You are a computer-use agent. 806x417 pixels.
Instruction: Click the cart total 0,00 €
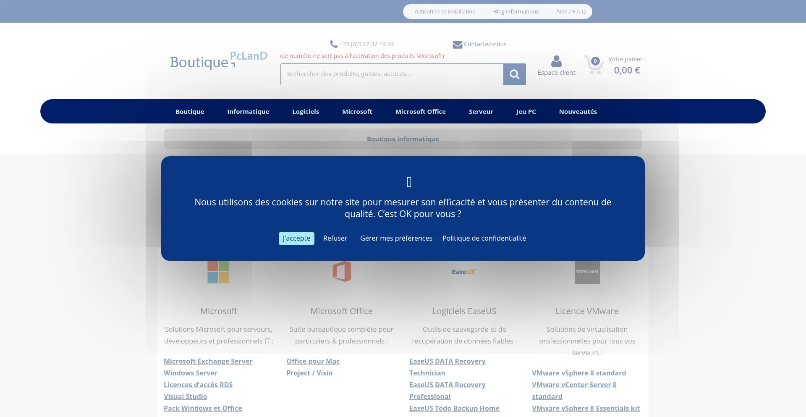(x=627, y=71)
